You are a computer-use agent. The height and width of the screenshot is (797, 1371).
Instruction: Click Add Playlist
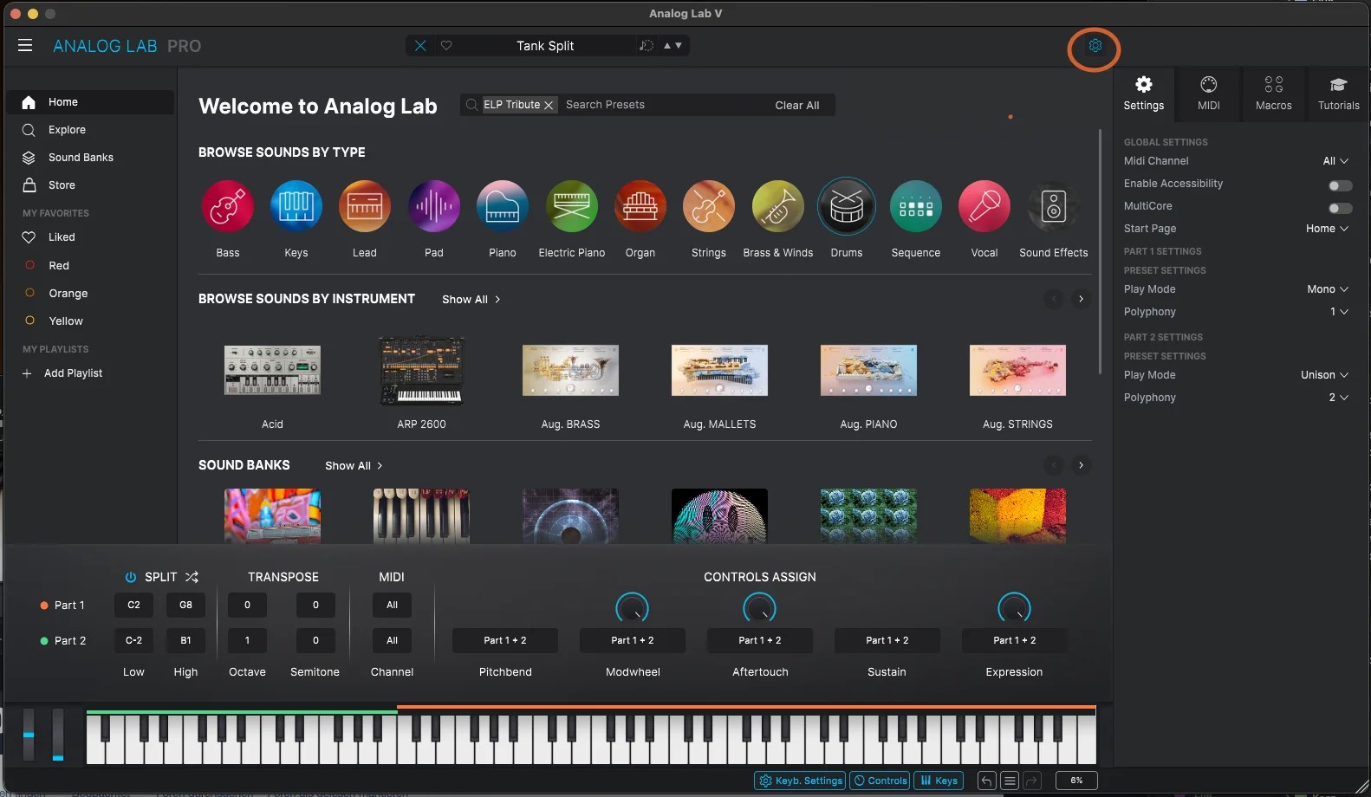(x=62, y=373)
